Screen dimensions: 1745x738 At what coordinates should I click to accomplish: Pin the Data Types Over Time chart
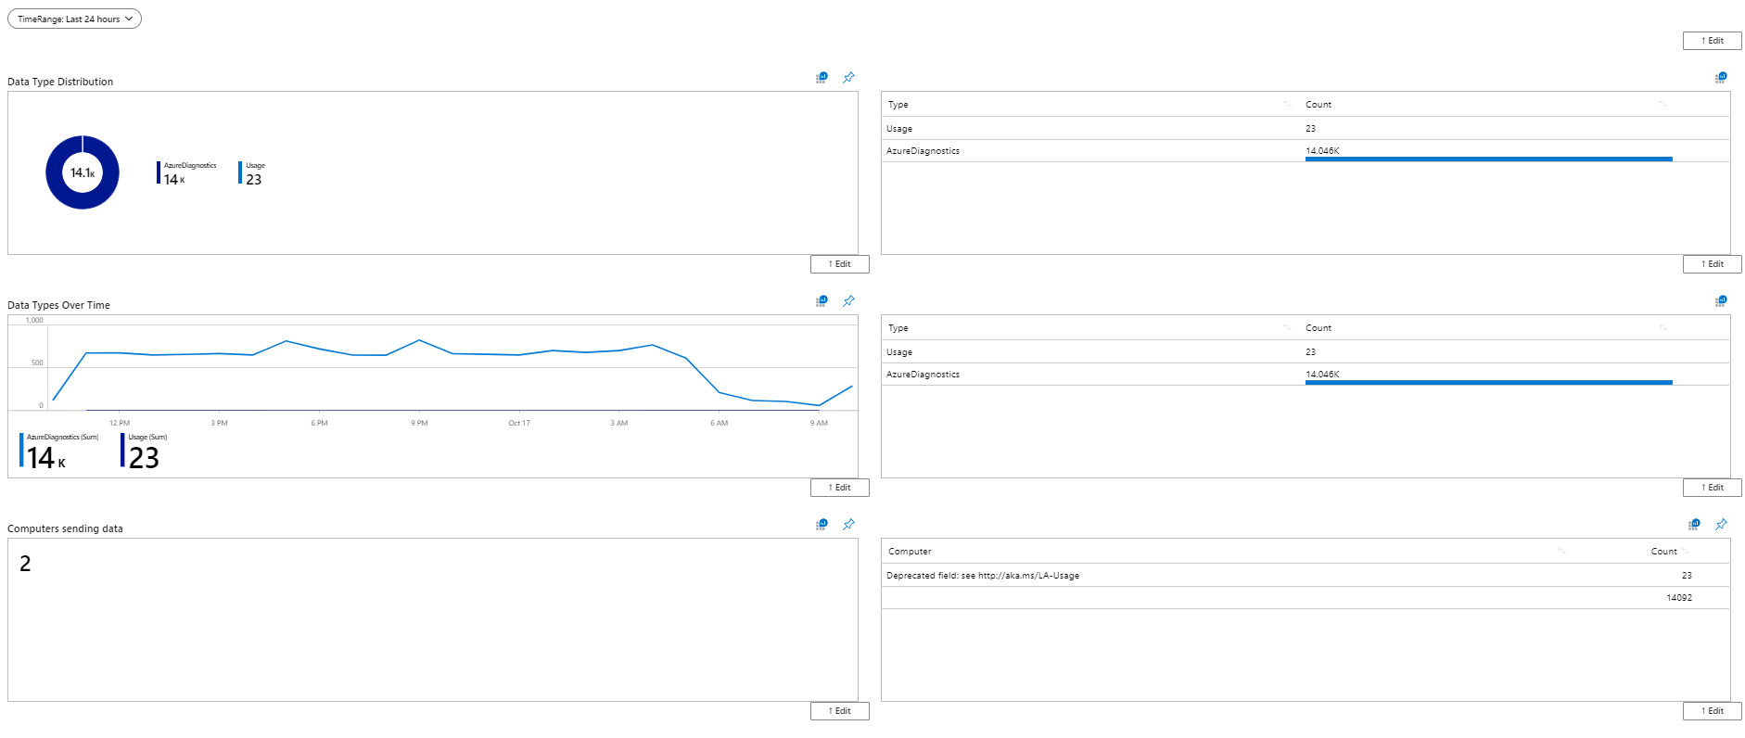tap(848, 301)
